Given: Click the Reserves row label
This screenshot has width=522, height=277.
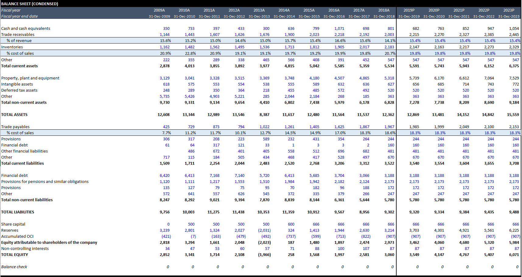Looking at the screenshot, I should pos(10,230).
